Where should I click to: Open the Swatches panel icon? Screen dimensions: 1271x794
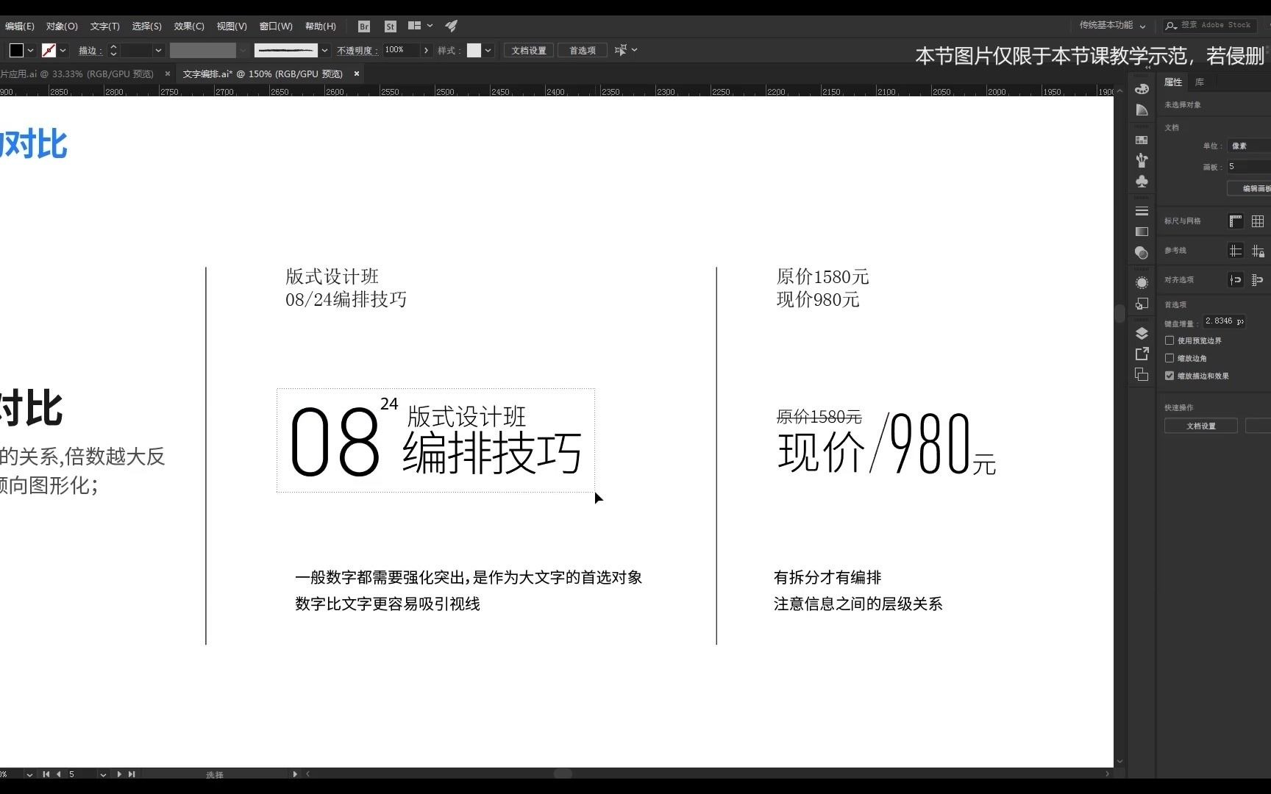1142,140
